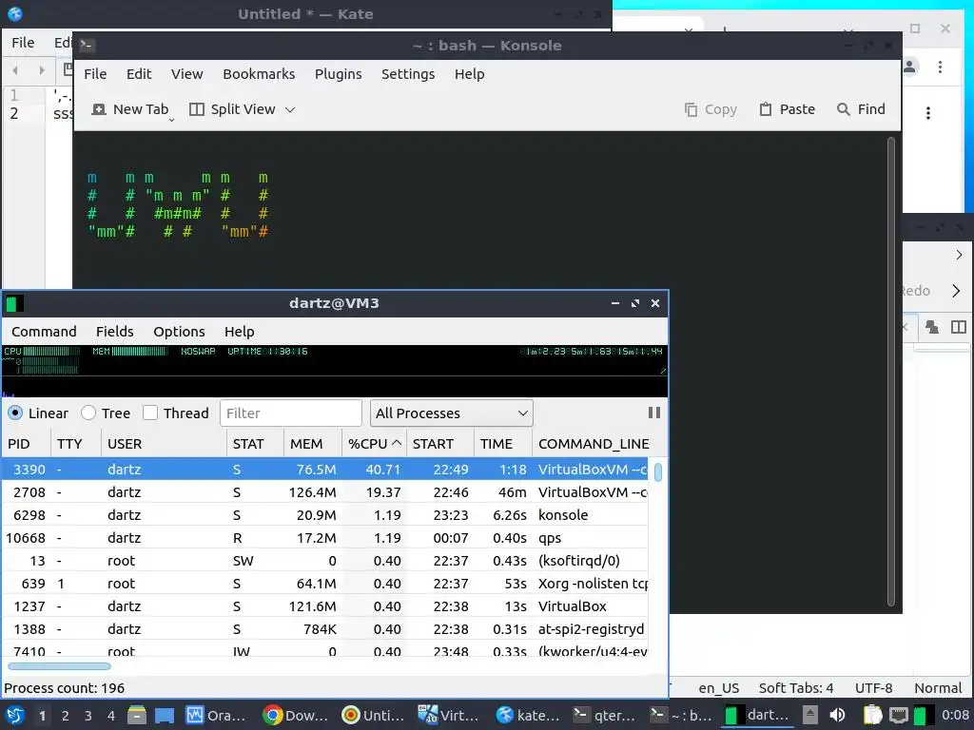Switch to the kate… task in taskbar
This screenshot has height=730, width=974.
pos(528,716)
